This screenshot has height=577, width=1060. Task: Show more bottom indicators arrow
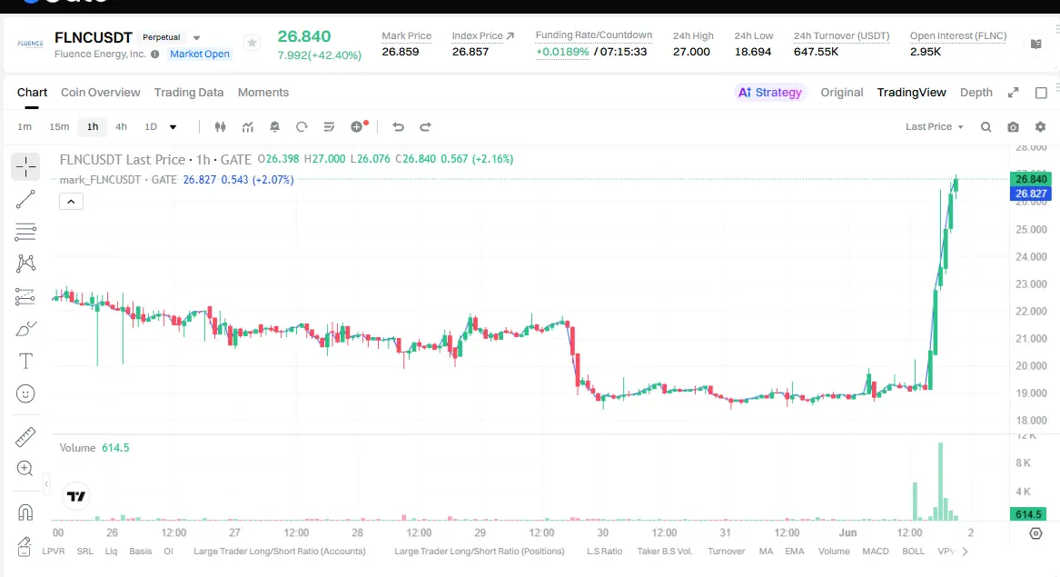click(x=965, y=552)
